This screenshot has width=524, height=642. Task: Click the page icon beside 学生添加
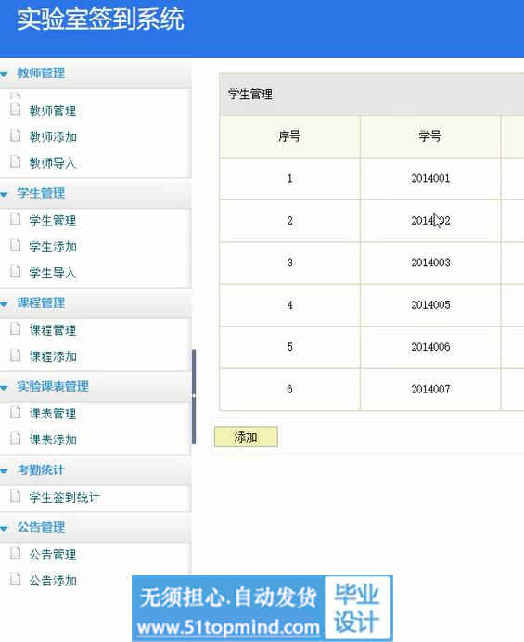click(x=15, y=246)
